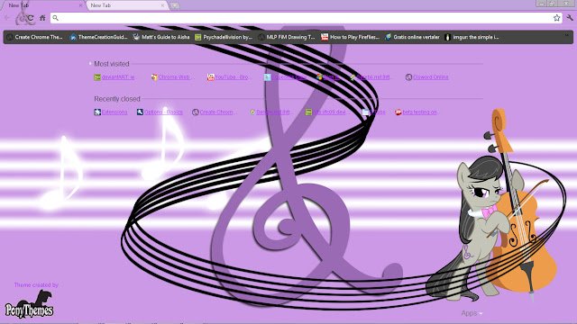Click the deviantART favicon under Most visited
The width and height of the screenshot is (577, 324).
click(97, 77)
